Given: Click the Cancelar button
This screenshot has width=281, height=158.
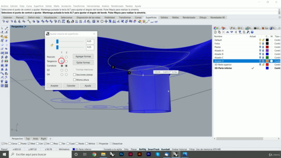Looking at the screenshot, I should (x=71, y=86).
